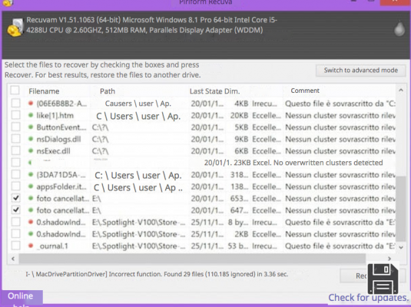
Task: Open the Check for updates link
Action: point(369,298)
